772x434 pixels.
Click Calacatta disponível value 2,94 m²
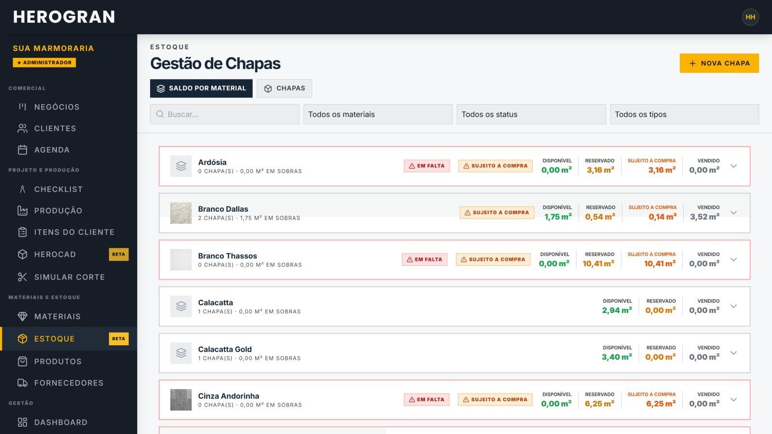click(x=617, y=311)
